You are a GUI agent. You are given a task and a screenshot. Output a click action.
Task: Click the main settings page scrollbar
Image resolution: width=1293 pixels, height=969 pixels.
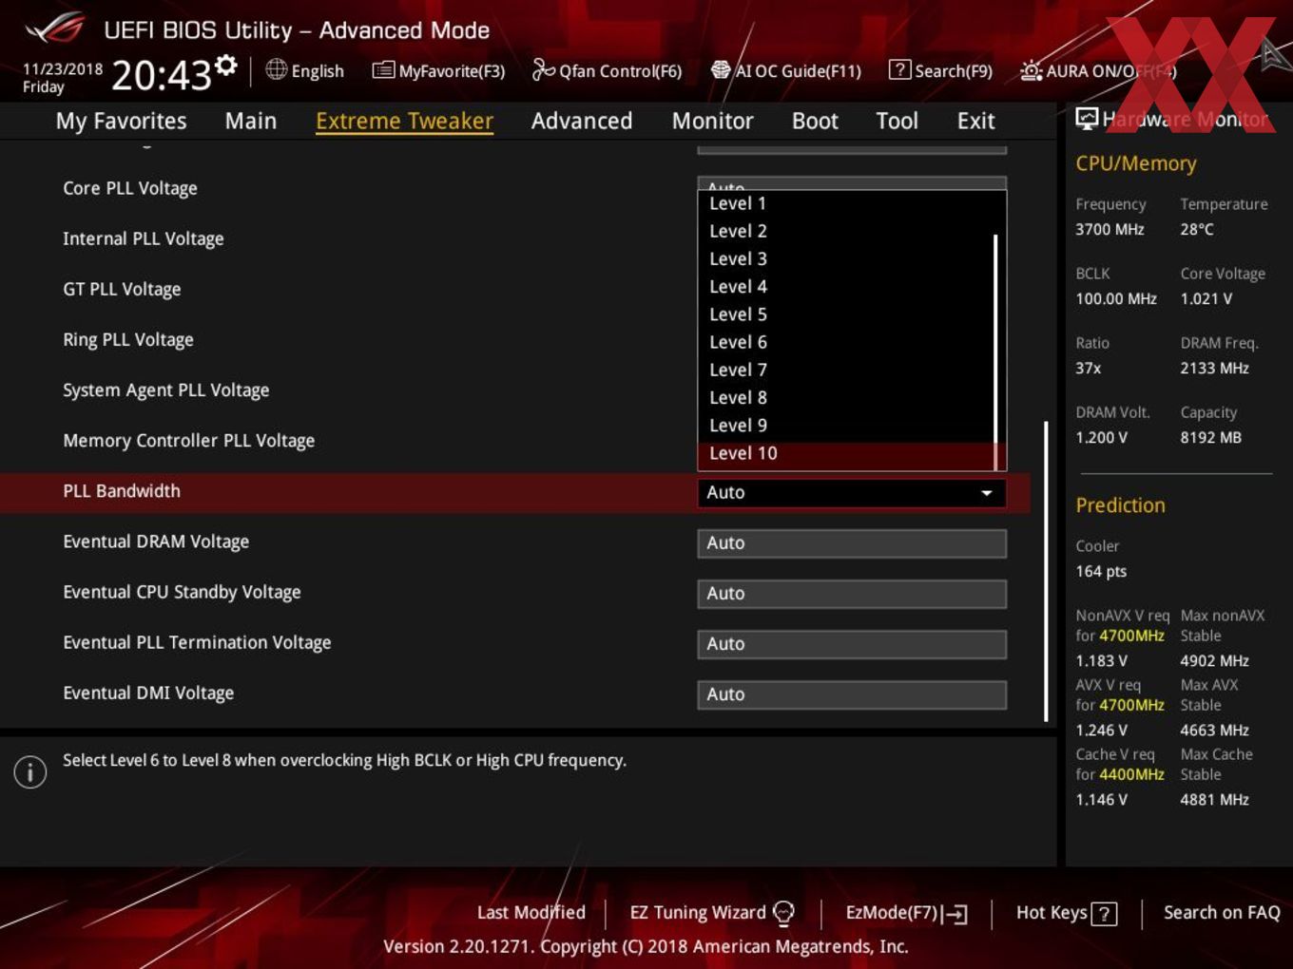click(1046, 570)
